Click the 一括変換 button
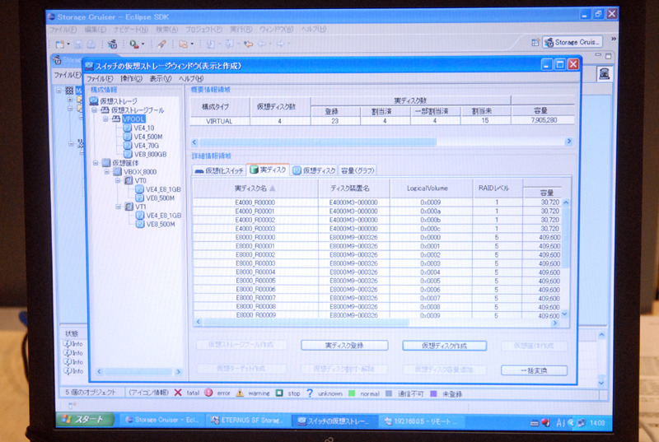The width and height of the screenshot is (659, 442). coord(534,370)
